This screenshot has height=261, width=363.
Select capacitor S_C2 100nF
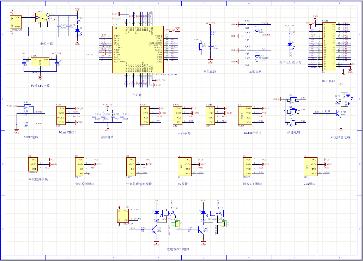[59, 25]
